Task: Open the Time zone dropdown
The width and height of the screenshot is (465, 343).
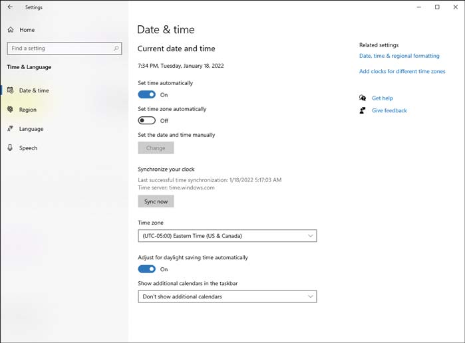Action: (x=227, y=236)
